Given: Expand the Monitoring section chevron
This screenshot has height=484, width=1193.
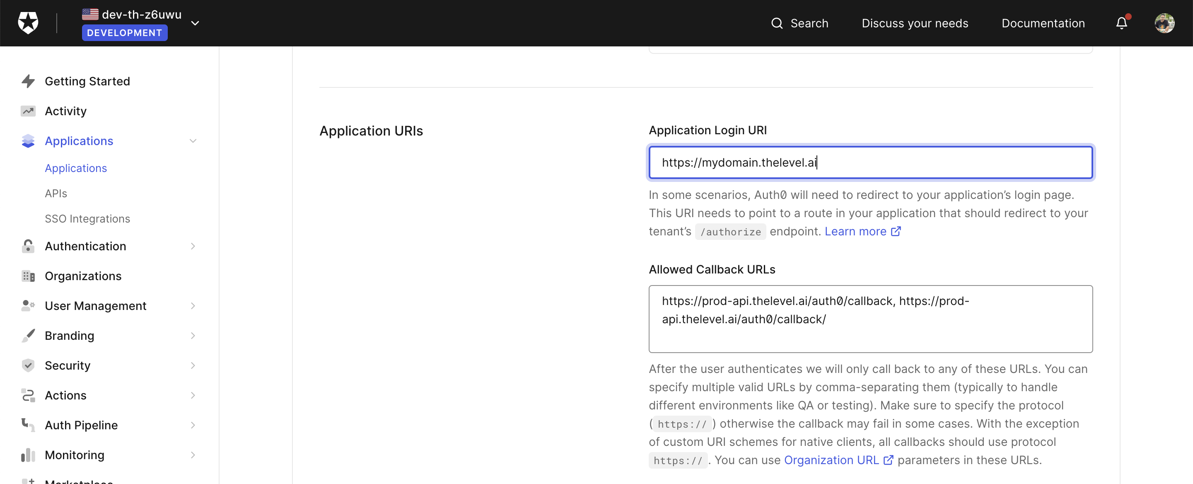Looking at the screenshot, I should pos(193,455).
